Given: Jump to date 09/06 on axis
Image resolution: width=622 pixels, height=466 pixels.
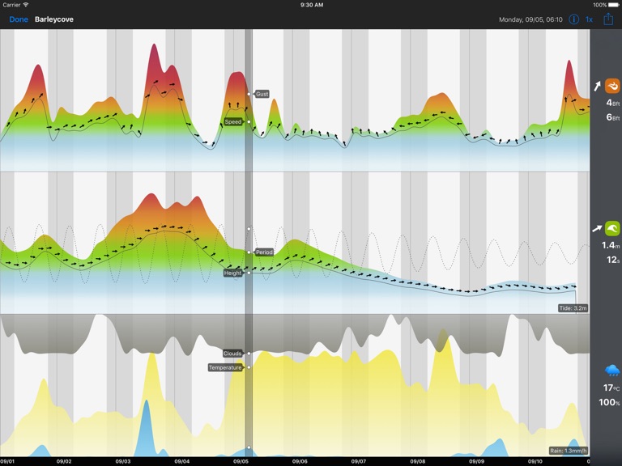Looking at the screenshot, I should coord(300,461).
